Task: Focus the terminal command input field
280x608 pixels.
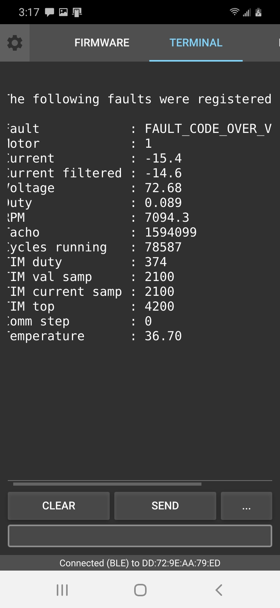Action: pyautogui.click(x=140, y=536)
